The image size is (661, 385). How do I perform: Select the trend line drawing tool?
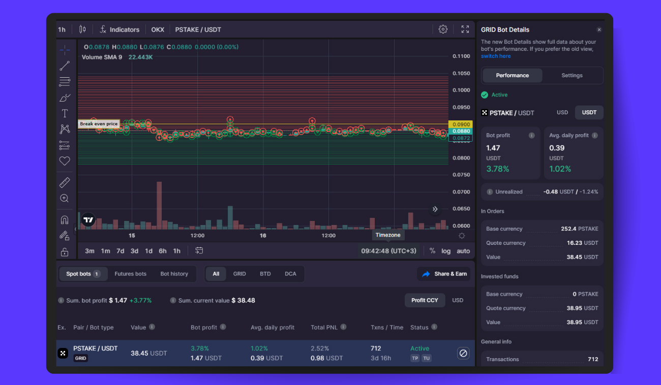pyautogui.click(x=65, y=66)
